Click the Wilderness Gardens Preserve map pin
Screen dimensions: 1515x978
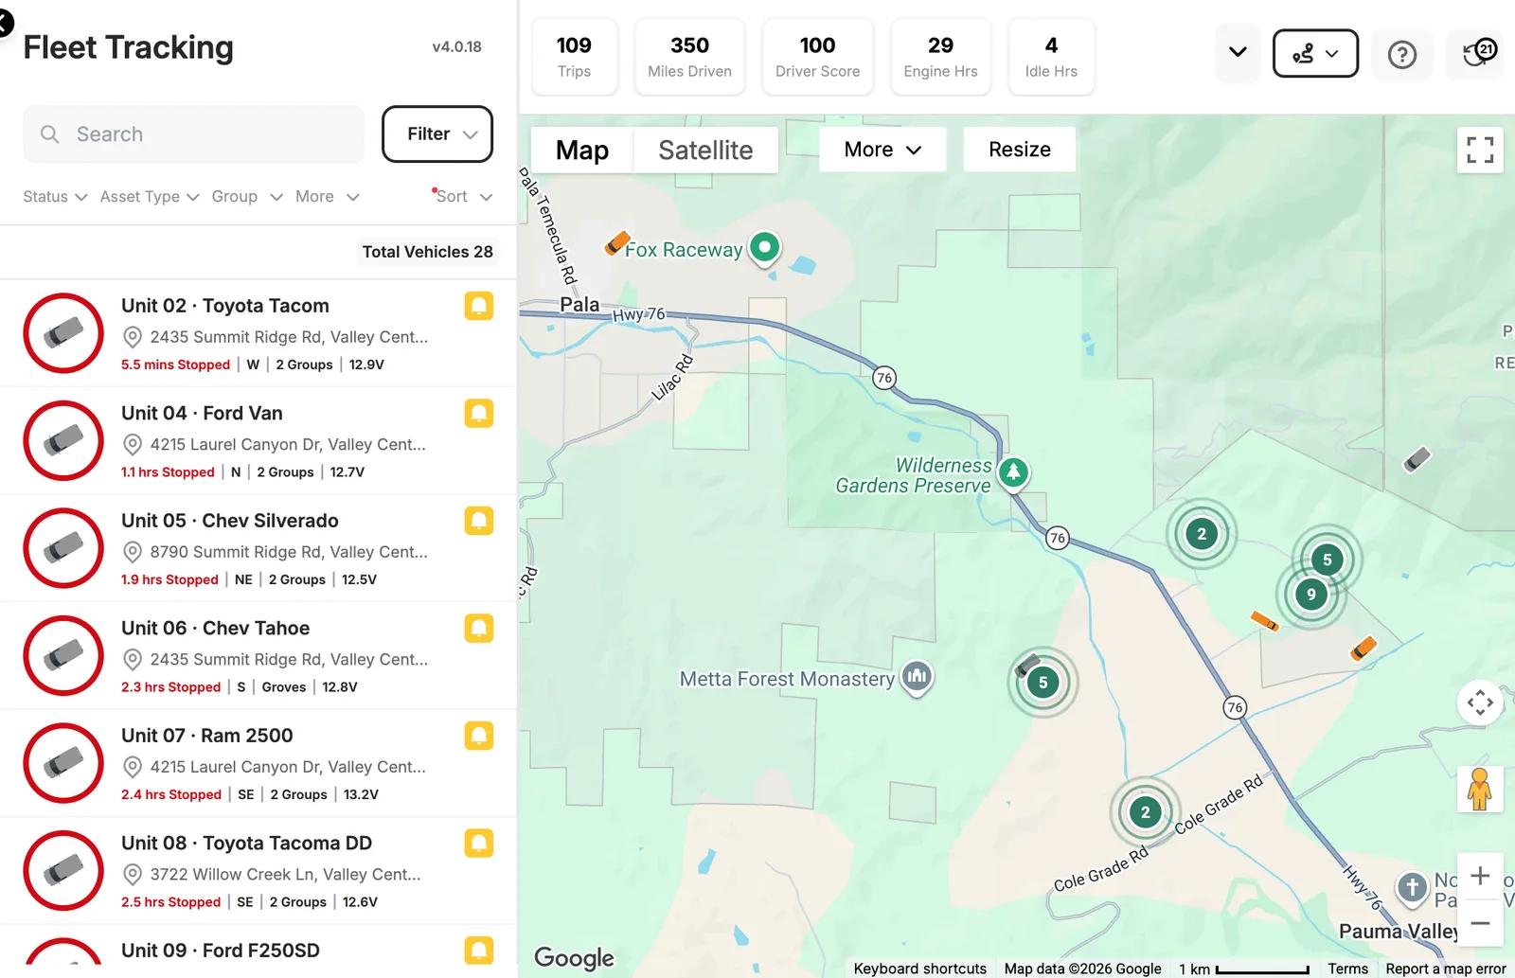[1013, 472]
